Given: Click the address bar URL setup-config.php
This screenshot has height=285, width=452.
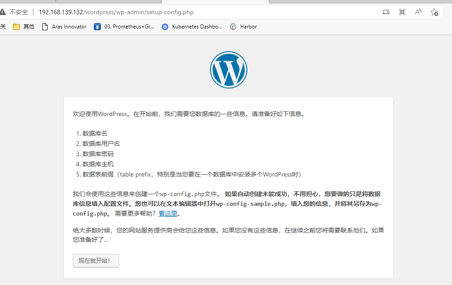Looking at the screenshot, I should 116,12.
